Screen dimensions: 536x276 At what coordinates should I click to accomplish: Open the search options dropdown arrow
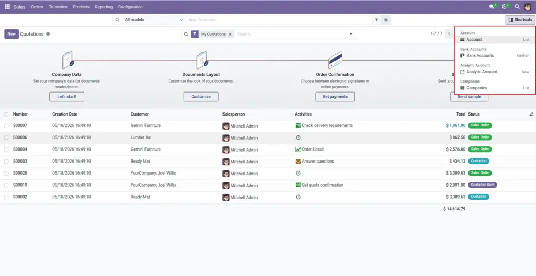click(x=351, y=34)
